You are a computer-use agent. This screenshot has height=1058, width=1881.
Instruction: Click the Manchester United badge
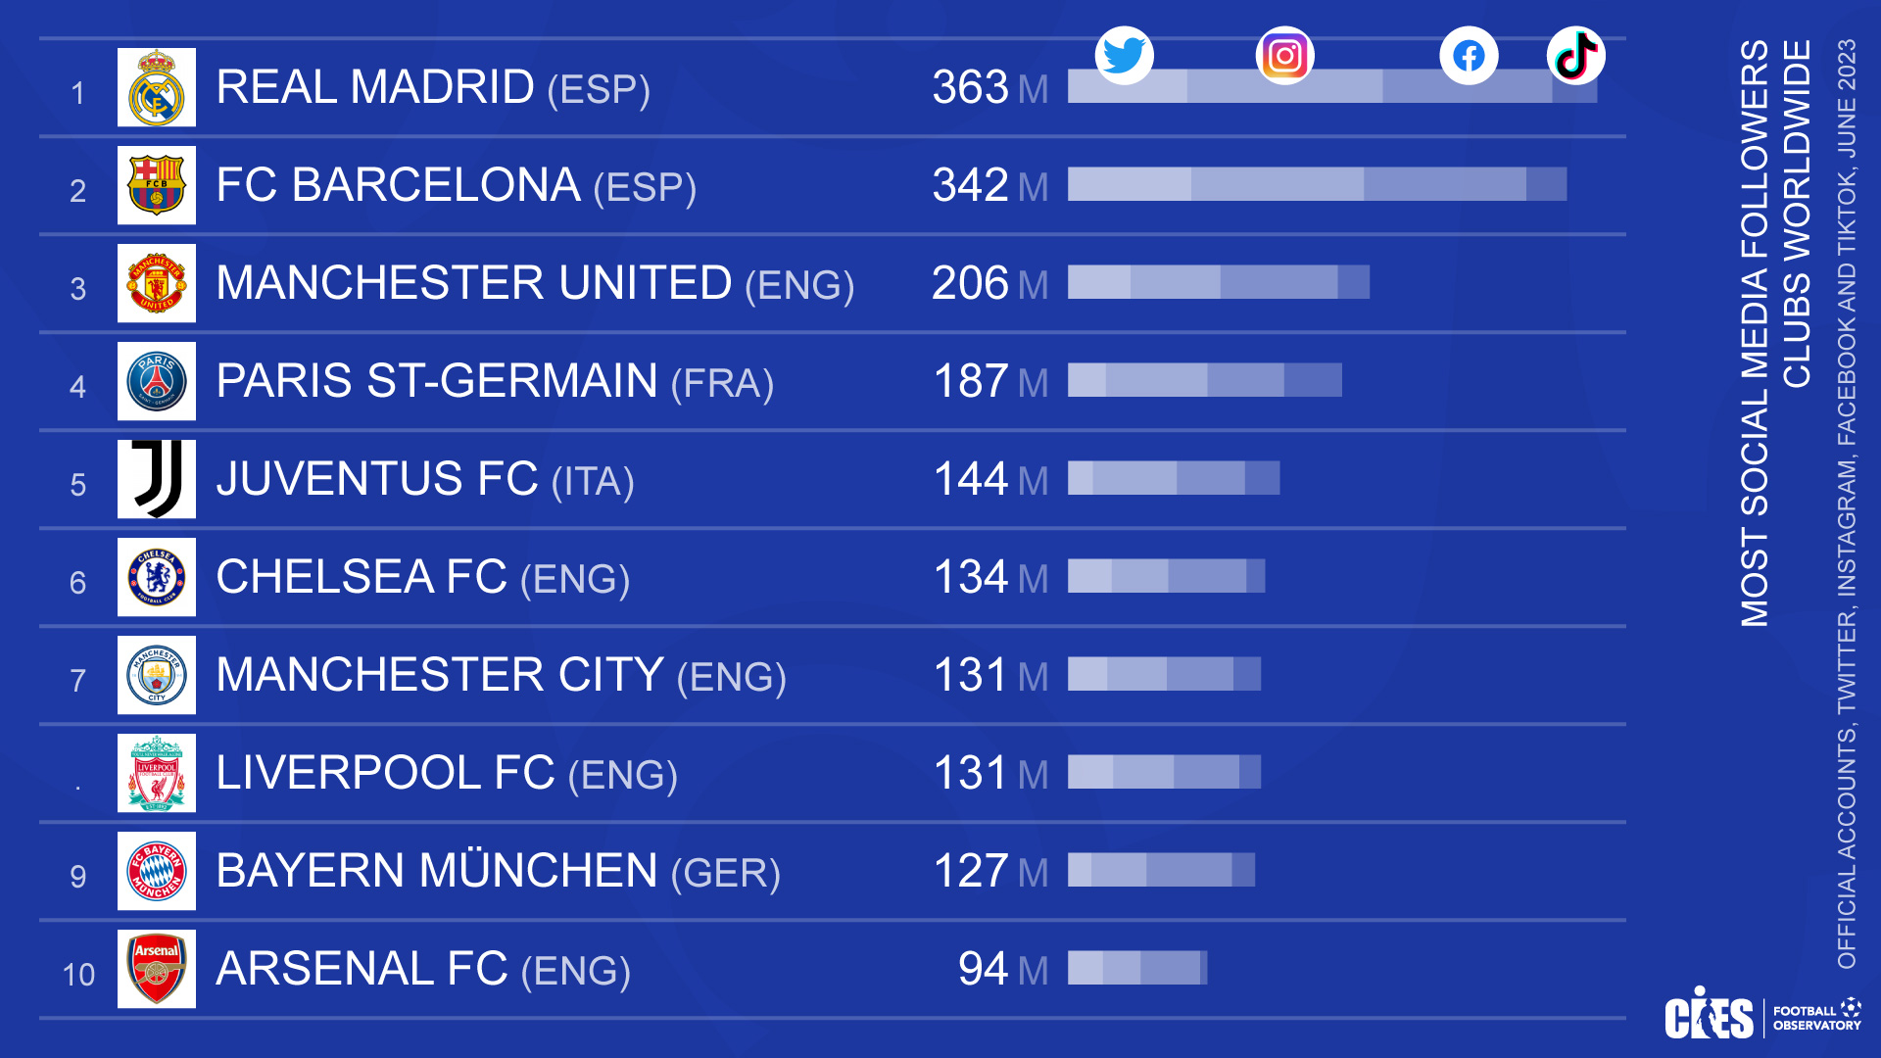[157, 283]
